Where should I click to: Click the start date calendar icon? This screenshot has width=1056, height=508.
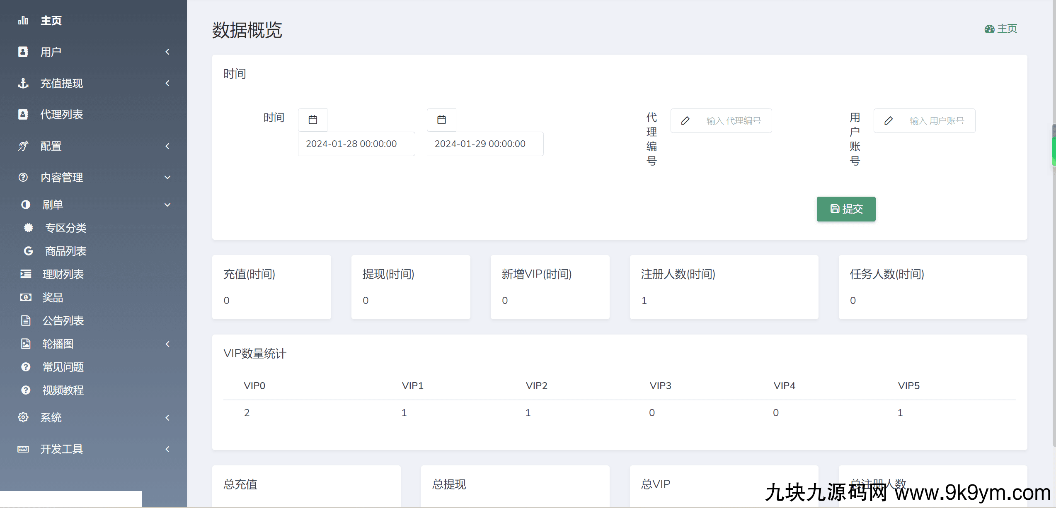click(312, 120)
